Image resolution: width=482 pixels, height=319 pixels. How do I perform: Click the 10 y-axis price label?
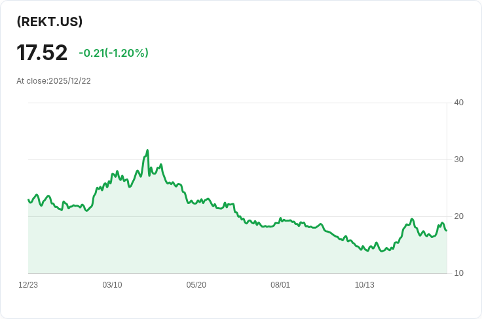tap(458, 273)
